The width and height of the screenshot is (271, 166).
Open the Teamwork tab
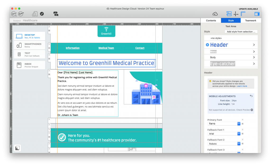click(251, 20)
